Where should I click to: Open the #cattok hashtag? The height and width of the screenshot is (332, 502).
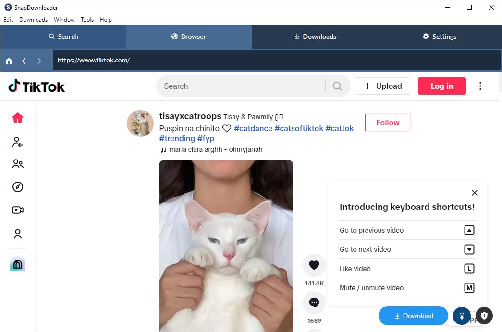point(339,128)
